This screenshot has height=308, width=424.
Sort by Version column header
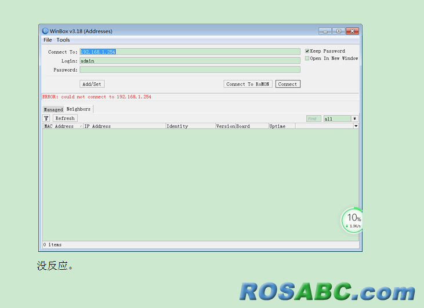225,126
